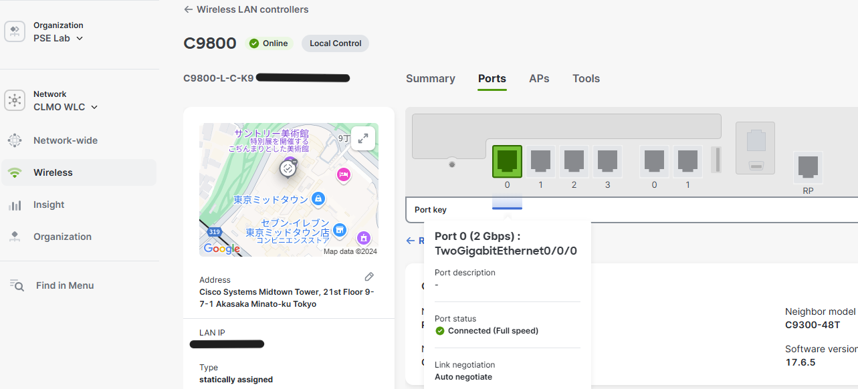Click the Find in Menu search icon
858x389 pixels.
click(17, 285)
